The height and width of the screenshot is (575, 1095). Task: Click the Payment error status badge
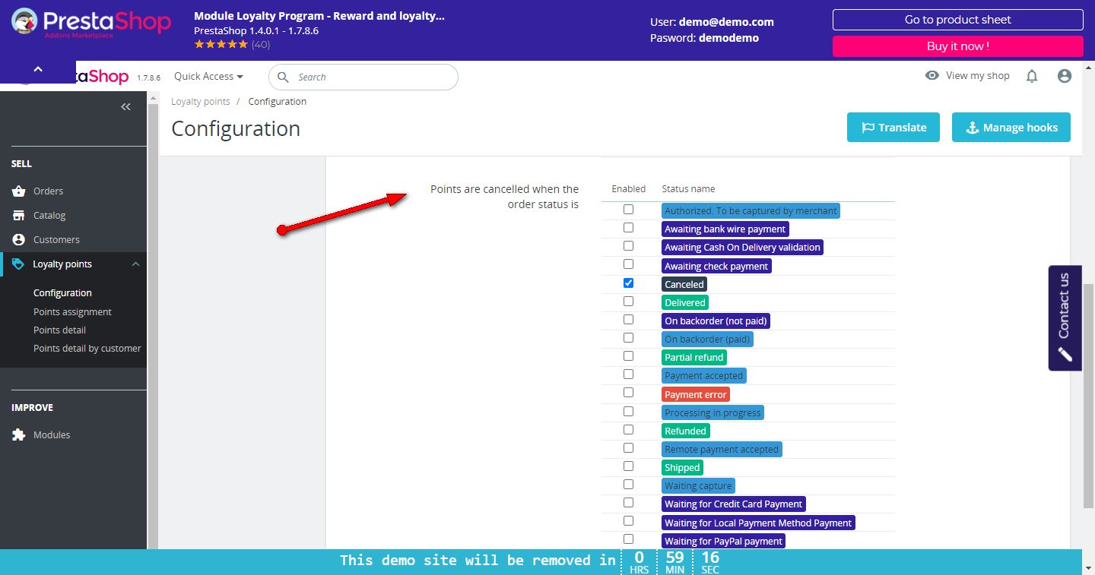click(696, 394)
